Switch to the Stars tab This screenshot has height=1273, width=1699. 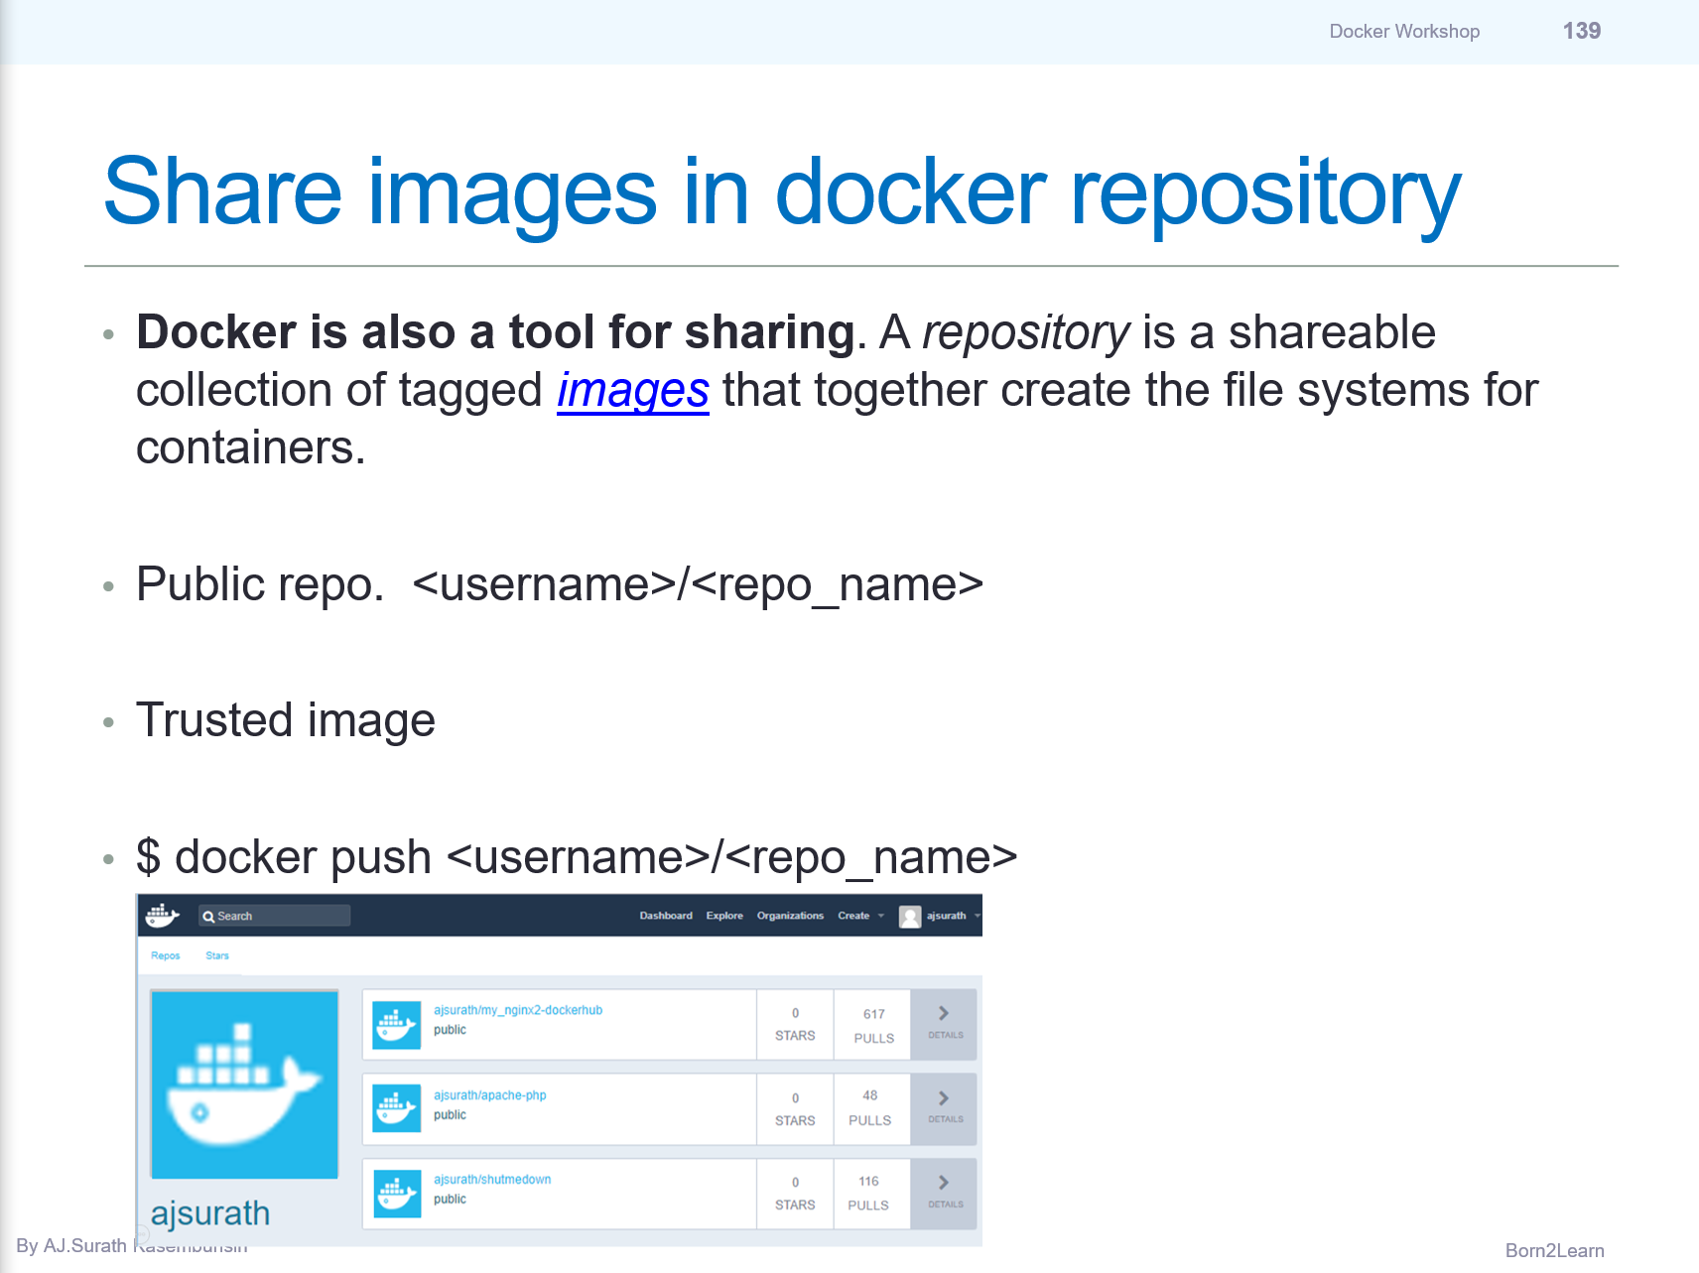217,955
